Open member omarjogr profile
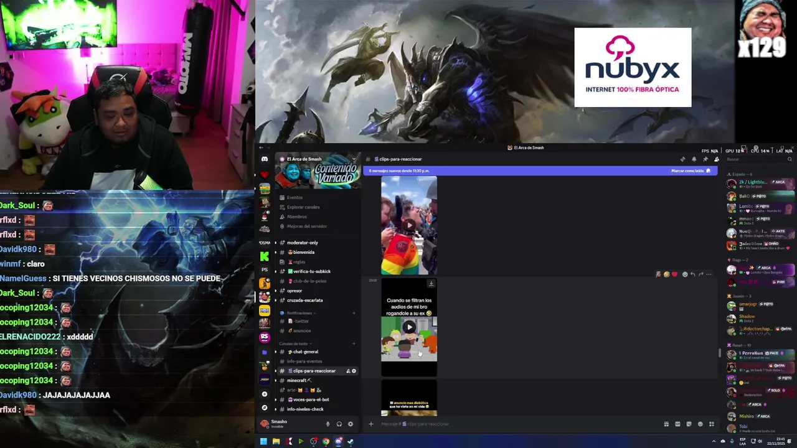 pos(760,306)
